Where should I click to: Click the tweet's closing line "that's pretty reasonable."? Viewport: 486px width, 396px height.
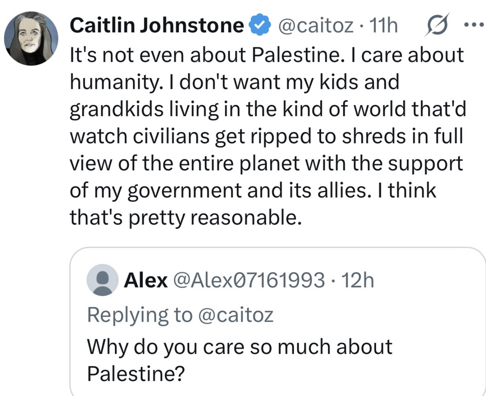pyautogui.click(x=186, y=218)
